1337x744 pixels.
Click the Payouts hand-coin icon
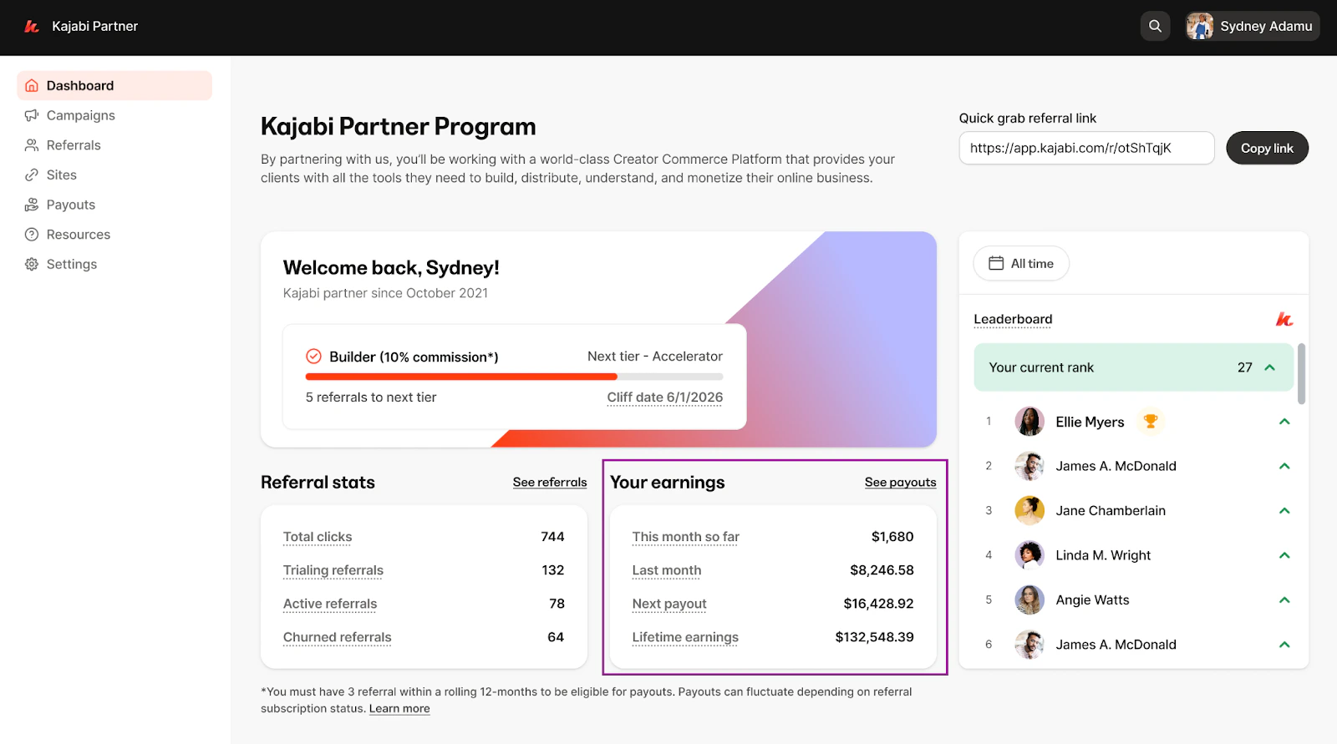(32, 205)
